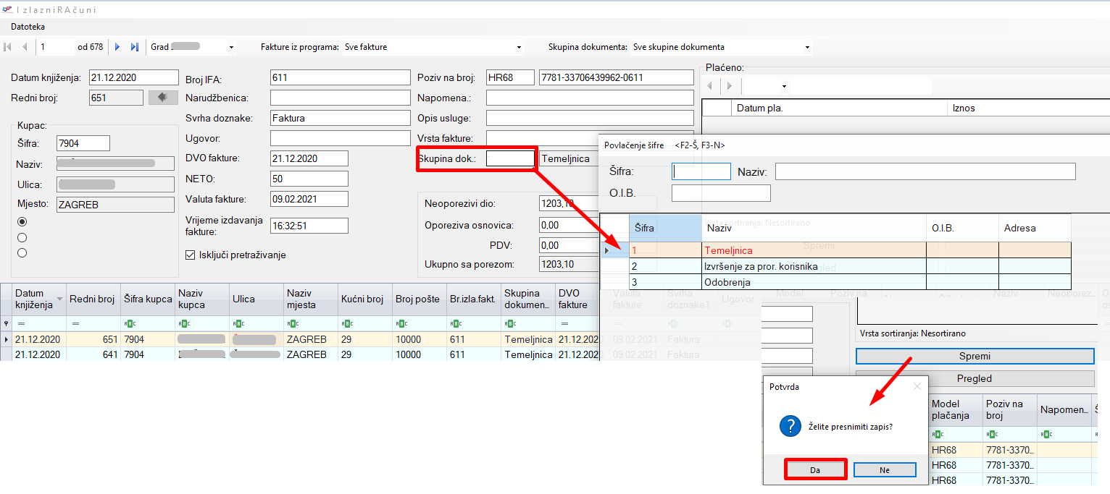The height and width of the screenshot is (494, 1110).
Task: Toggle Isključi pretraživanje checkbox
Action: [x=191, y=255]
